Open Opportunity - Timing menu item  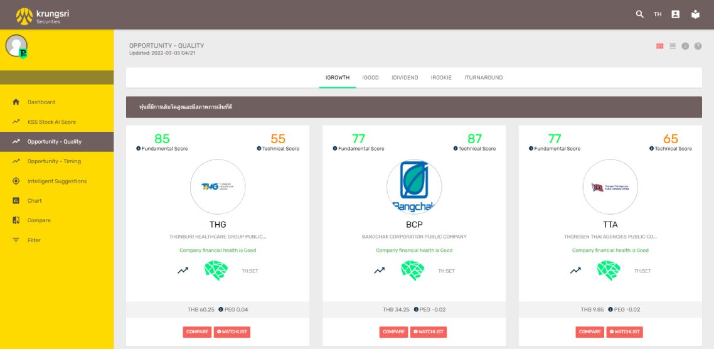[57, 161]
